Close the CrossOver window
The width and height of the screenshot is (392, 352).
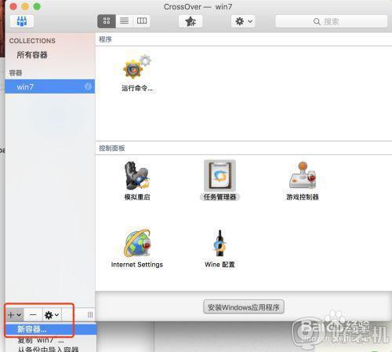pos(13,6)
